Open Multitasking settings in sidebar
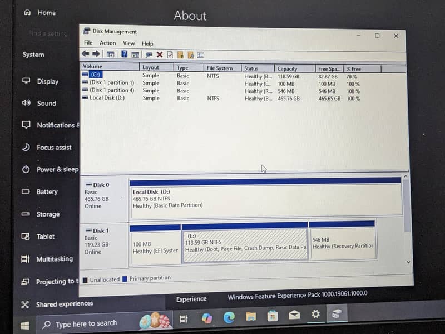Screen dimensions: 445x334 47,259
